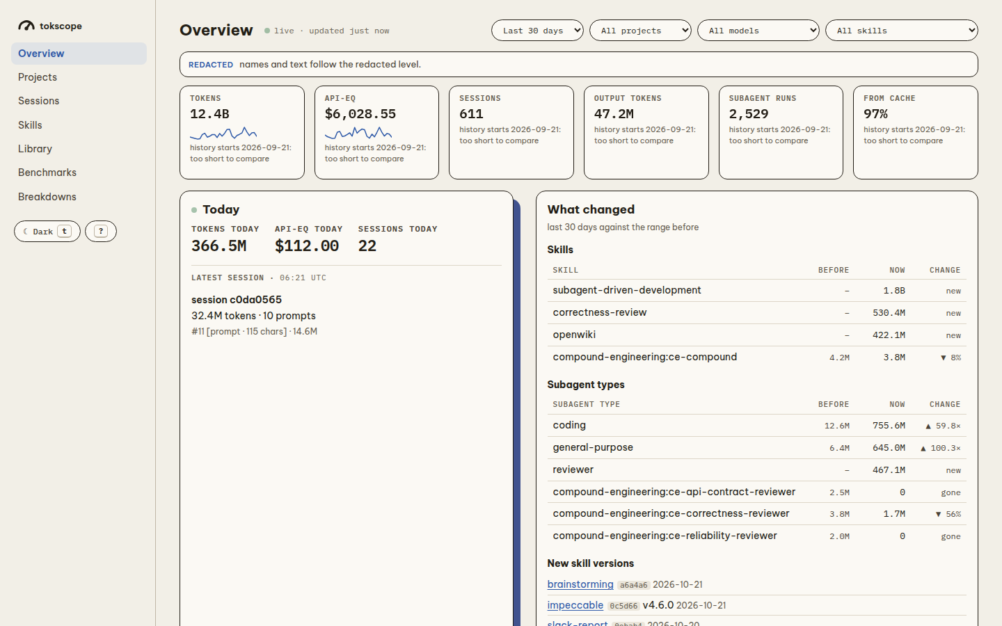Expand the All skills filter
This screenshot has height=626, width=1002.
coord(902,31)
